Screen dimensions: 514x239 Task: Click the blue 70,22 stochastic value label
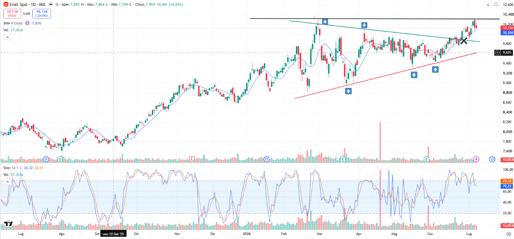507,186
